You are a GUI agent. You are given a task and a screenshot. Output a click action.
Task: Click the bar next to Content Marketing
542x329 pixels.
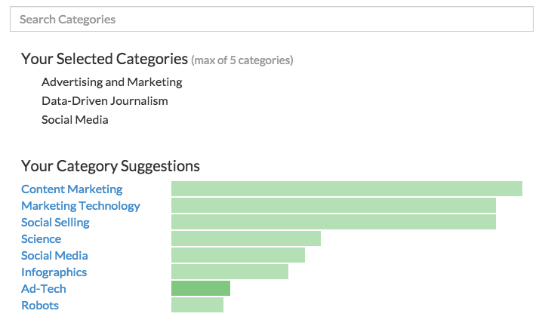pos(346,189)
